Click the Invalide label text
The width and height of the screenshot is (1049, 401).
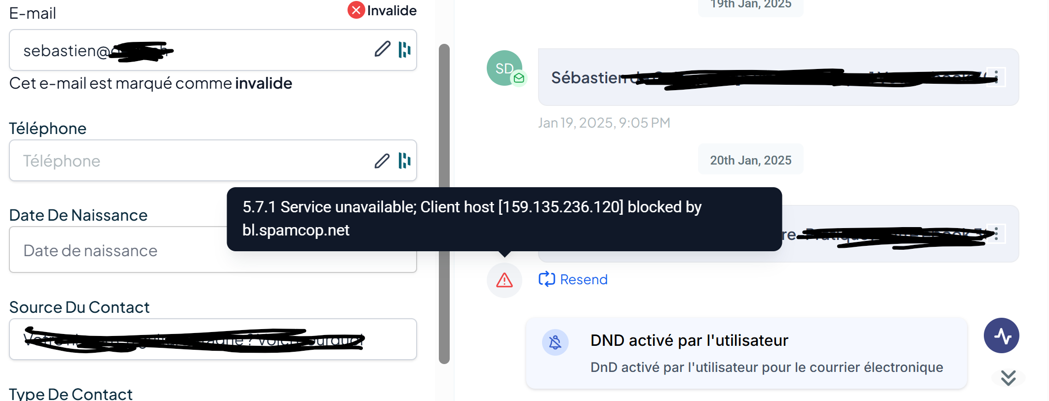pyautogui.click(x=391, y=10)
